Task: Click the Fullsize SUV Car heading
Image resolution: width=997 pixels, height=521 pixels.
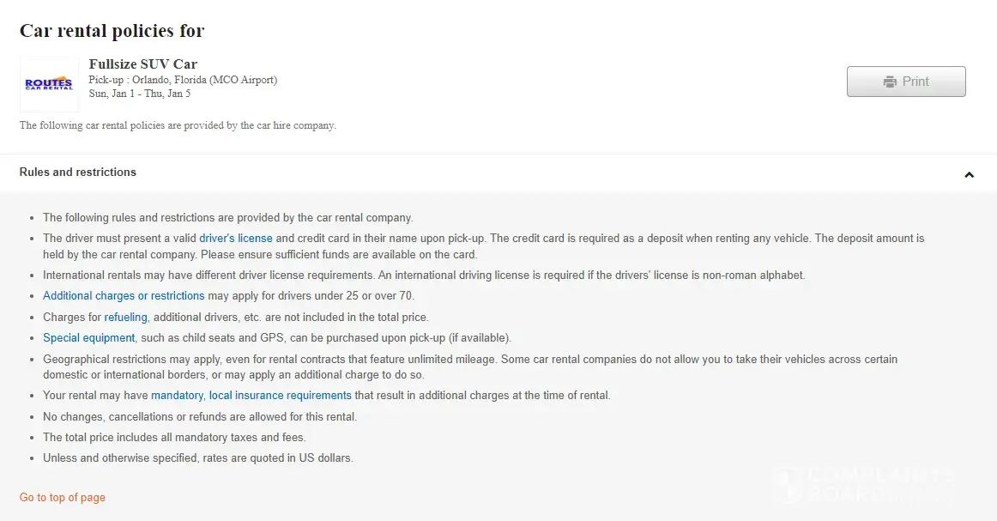Action: coord(143,64)
